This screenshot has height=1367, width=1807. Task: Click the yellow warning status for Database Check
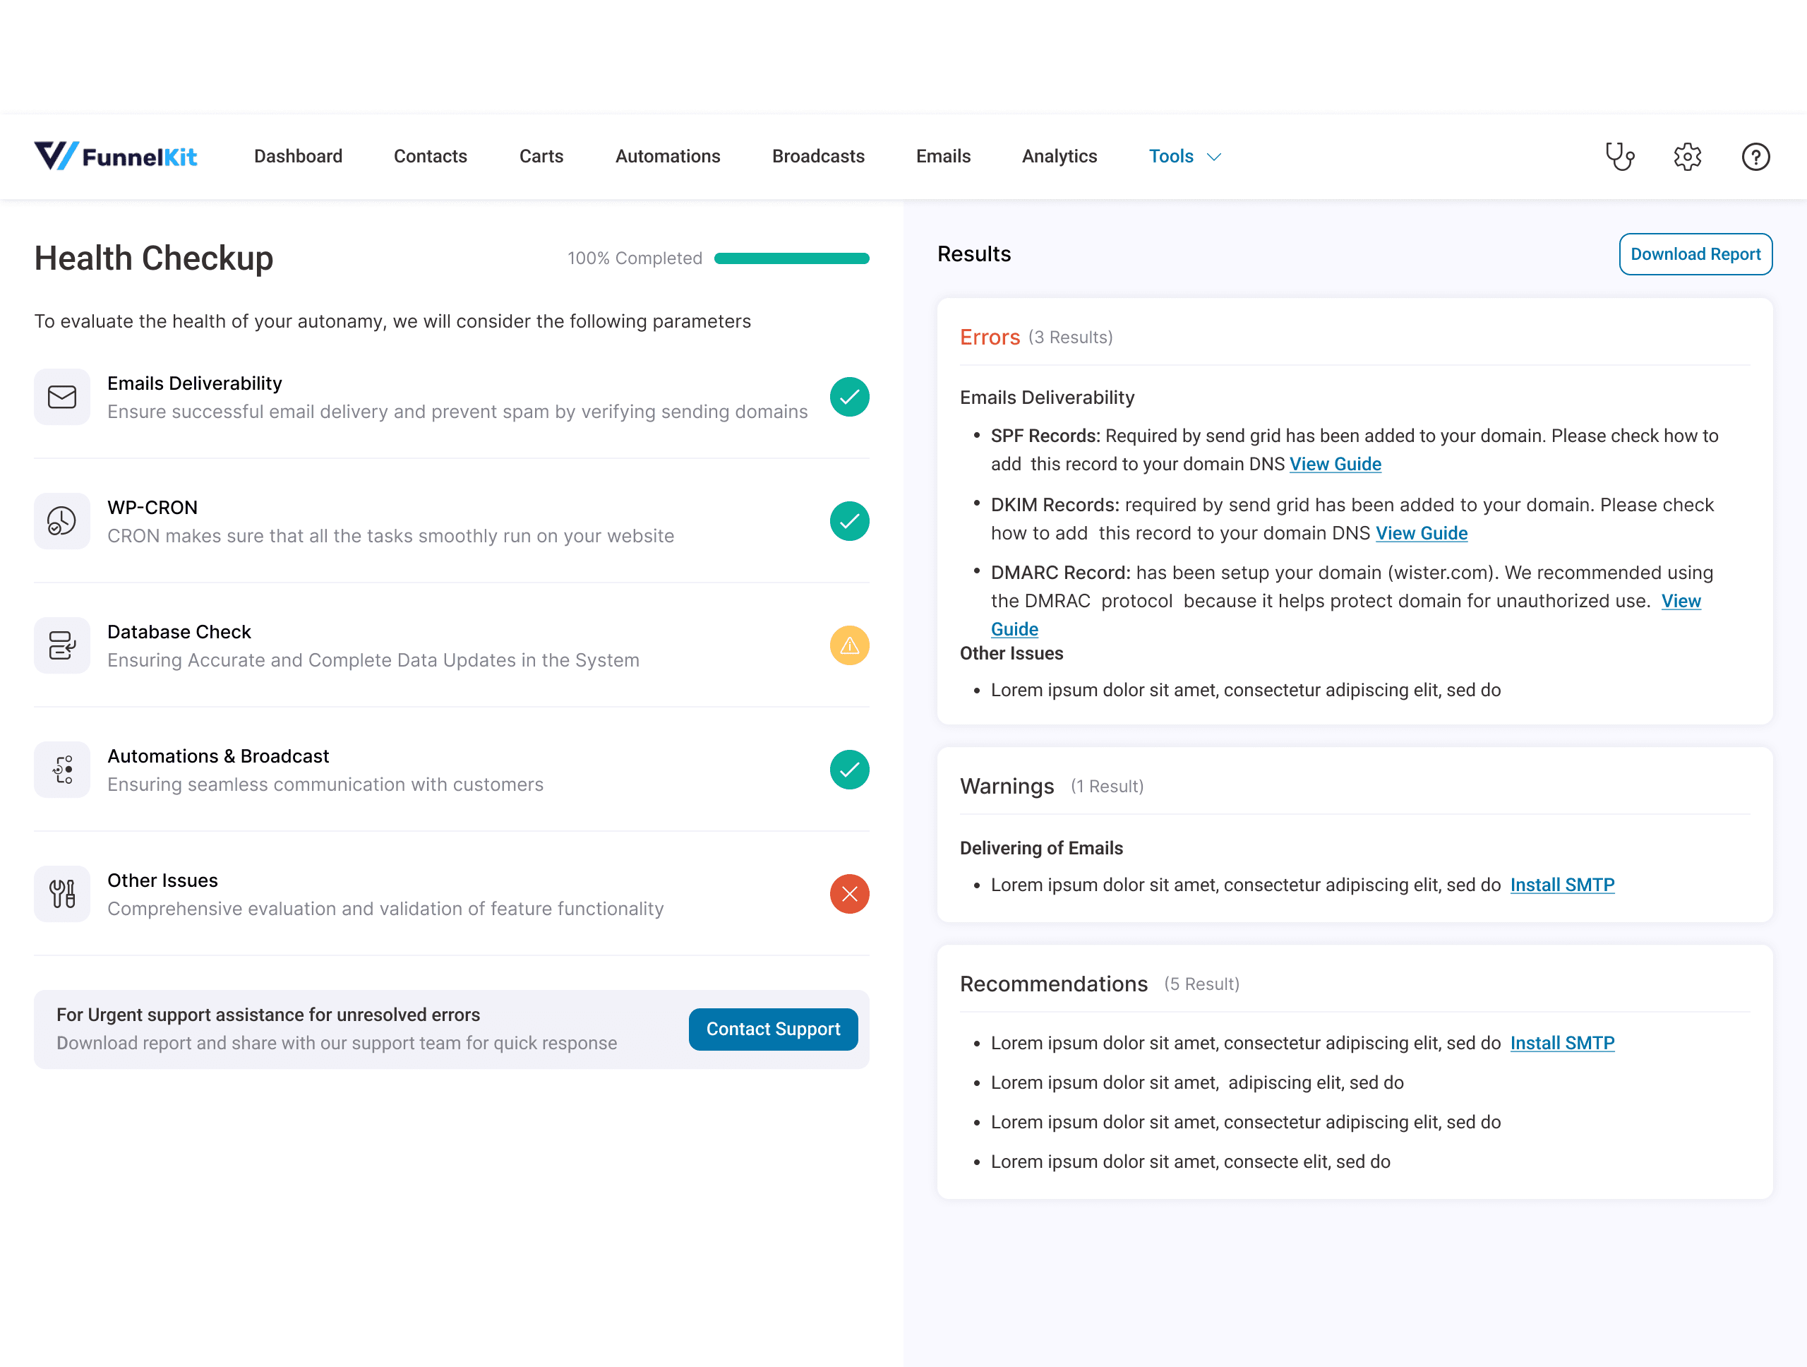tap(848, 645)
